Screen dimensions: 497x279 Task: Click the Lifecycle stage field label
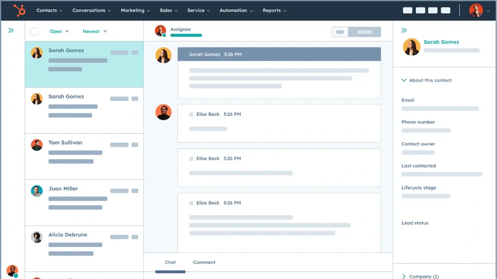click(419, 188)
